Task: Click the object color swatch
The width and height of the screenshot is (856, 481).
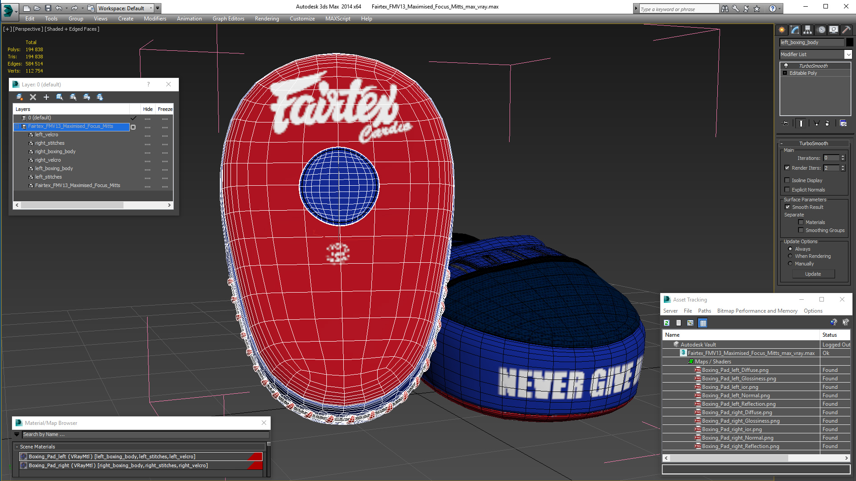Action: tap(850, 42)
